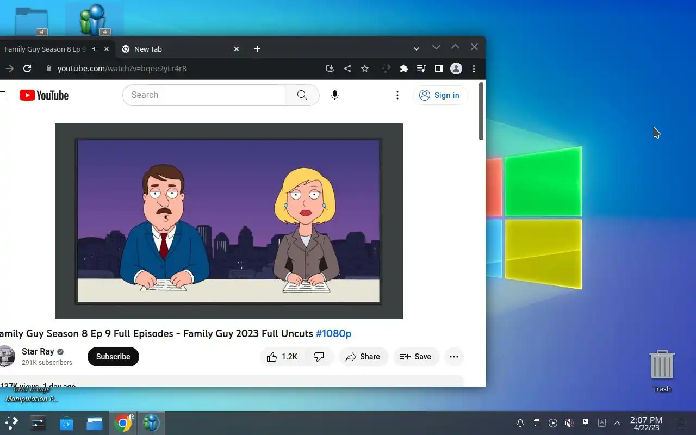Viewport: 696px width, 435px height.
Task: Close the New Tab tab
Action: click(x=237, y=49)
